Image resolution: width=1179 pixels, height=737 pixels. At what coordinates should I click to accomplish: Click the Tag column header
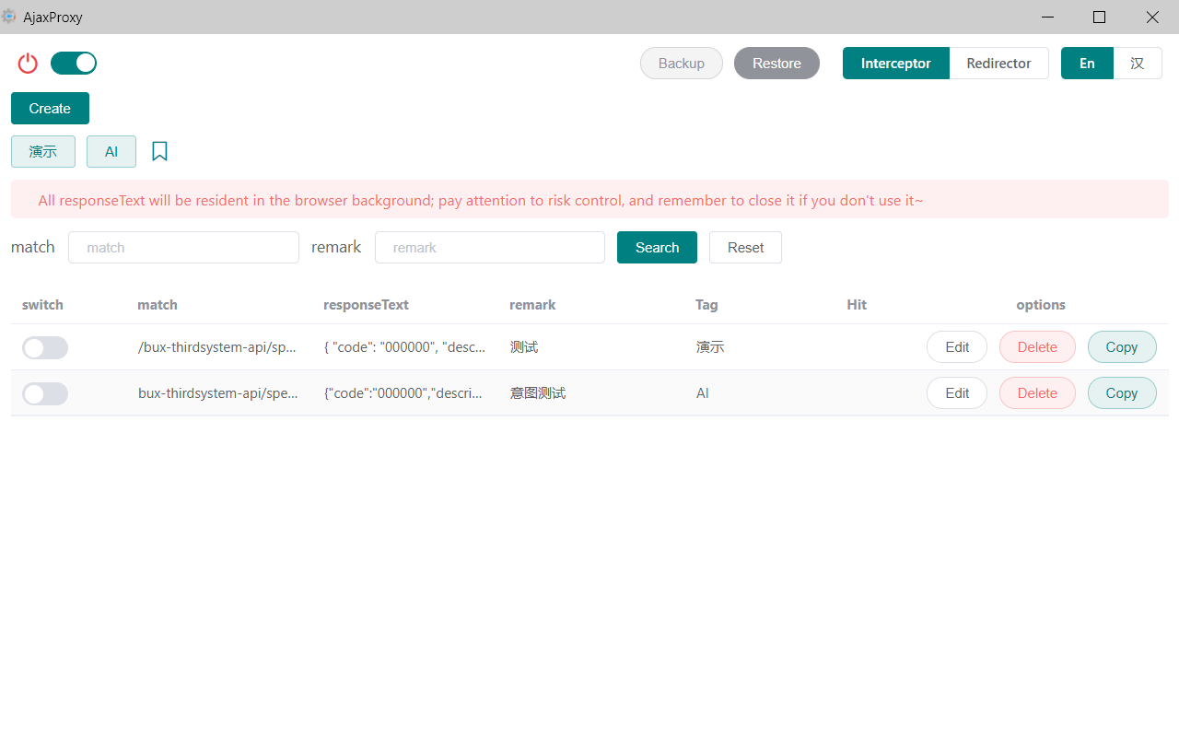pos(706,305)
